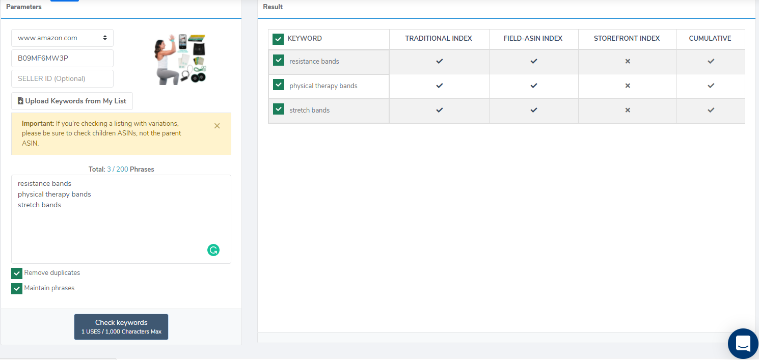Click the TRADITIONAL INDEX column header

pos(439,38)
